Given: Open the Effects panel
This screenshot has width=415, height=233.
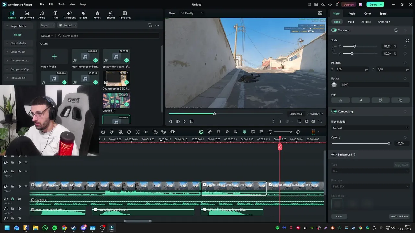Looking at the screenshot, I should pos(83,15).
